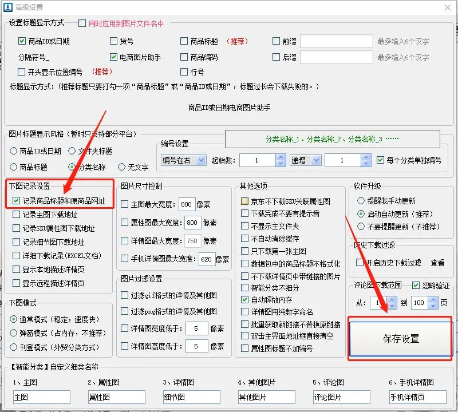The width and height of the screenshot is (458, 412).
Task: Choose 提醒我手动更新 upgrade option
Action: [x=360, y=201]
